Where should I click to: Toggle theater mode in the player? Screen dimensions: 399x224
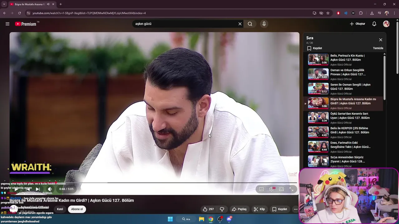pos(281,189)
